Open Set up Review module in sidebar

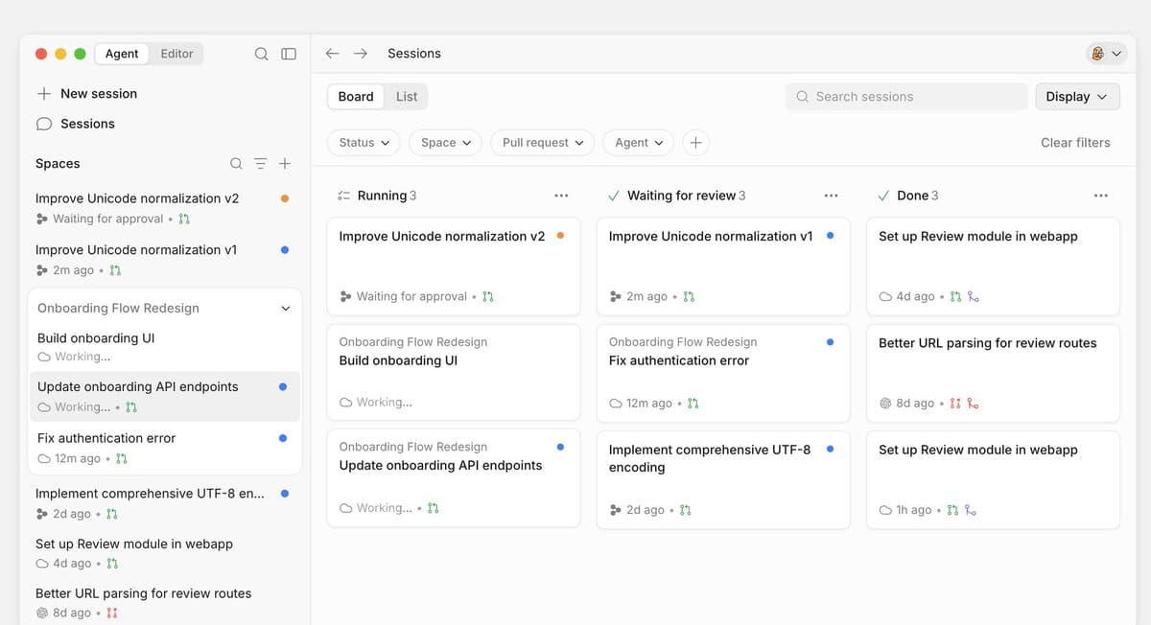(163, 553)
